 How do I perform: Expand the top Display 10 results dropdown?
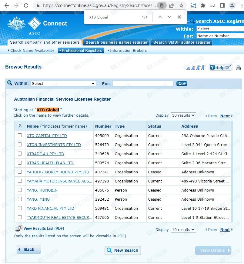click(x=183, y=115)
